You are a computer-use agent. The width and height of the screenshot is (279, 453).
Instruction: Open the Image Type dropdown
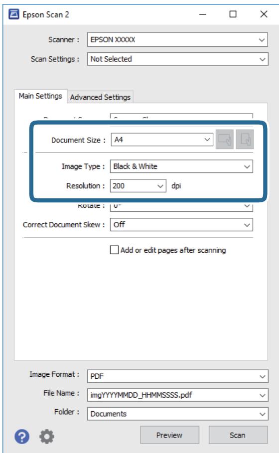coord(181,166)
